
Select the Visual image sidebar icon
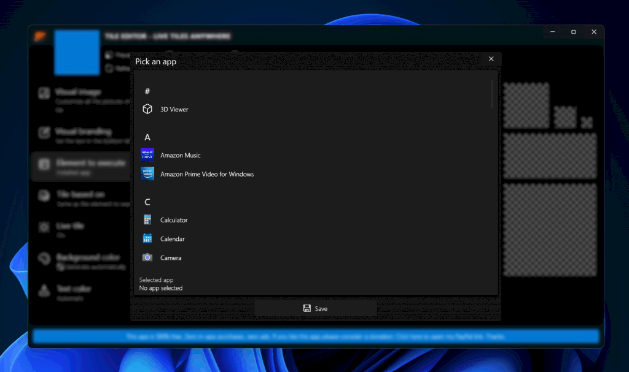44,93
